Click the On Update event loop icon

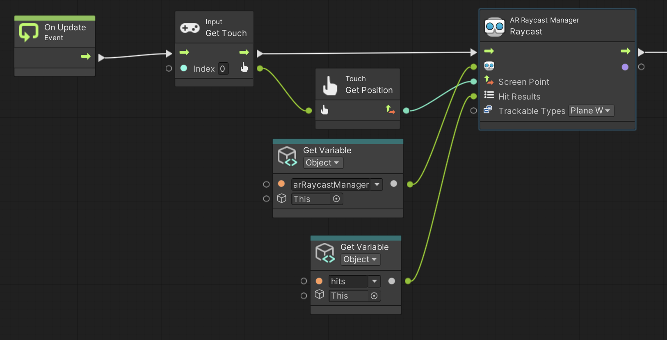pyautogui.click(x=28, y=32)
